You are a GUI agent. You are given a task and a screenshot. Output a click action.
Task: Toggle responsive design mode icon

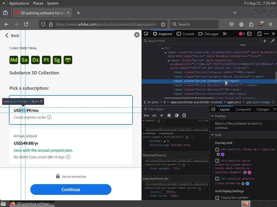click(x=259, y=34)
